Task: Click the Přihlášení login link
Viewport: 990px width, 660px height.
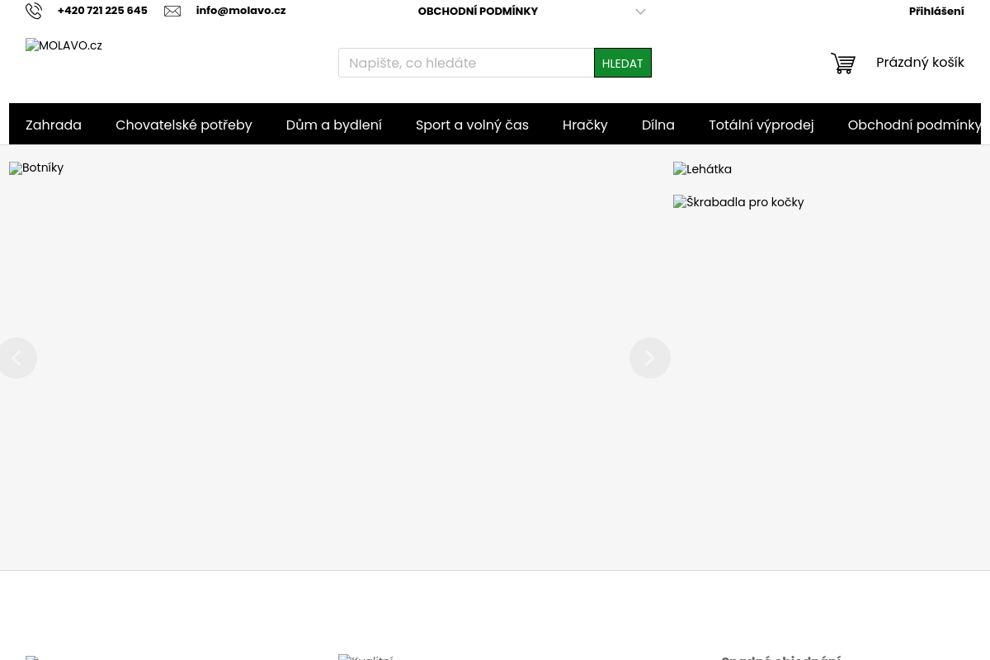Action: [936, 12]
